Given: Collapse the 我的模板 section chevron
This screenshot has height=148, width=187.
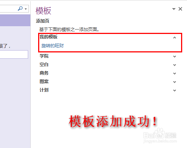Looking at the screenshot, I should point(174,38).
